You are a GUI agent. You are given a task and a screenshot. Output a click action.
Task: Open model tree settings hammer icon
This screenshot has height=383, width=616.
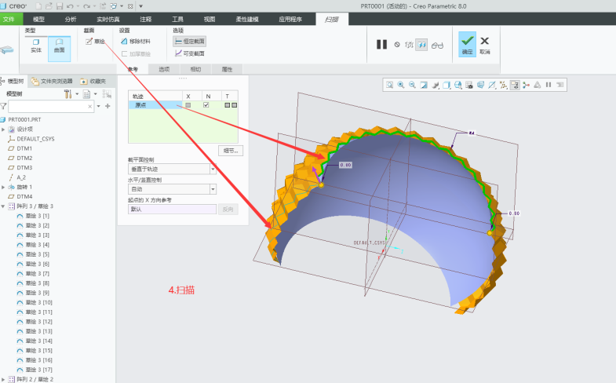click(68, 93)
